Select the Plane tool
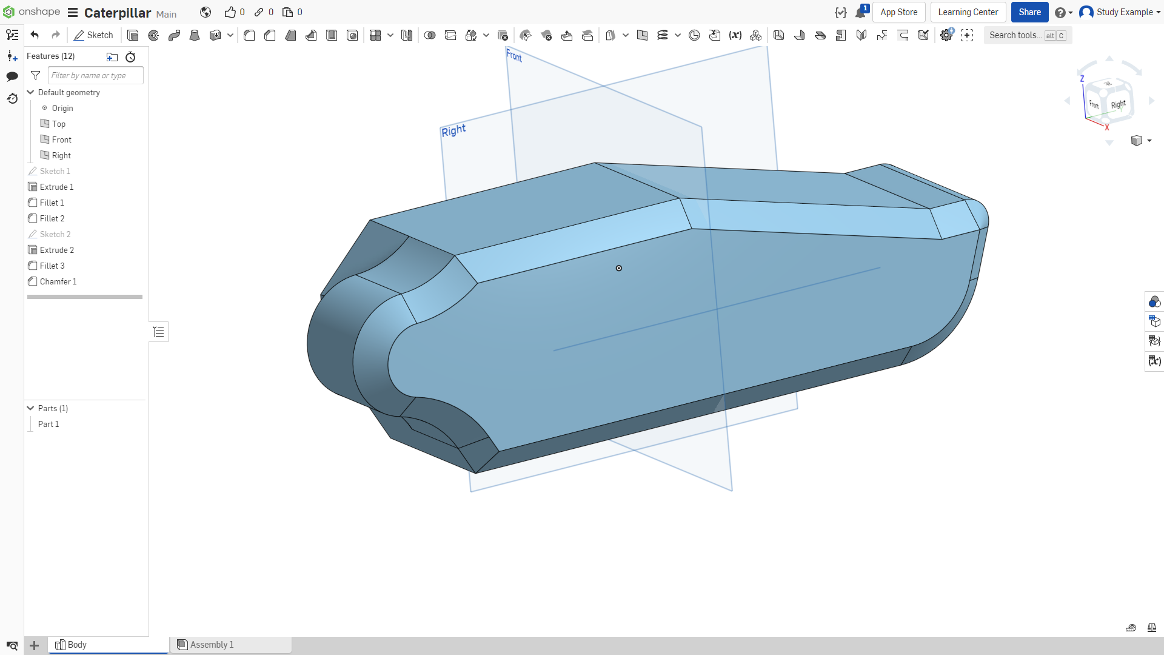 [642, 35]
